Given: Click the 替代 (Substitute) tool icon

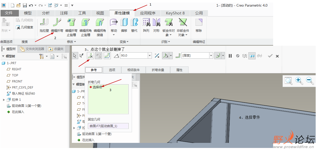Looking at the screenshot, I should [x=134, y=23].
